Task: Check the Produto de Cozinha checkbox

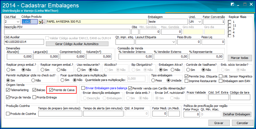Action: [x=8, y=114]
